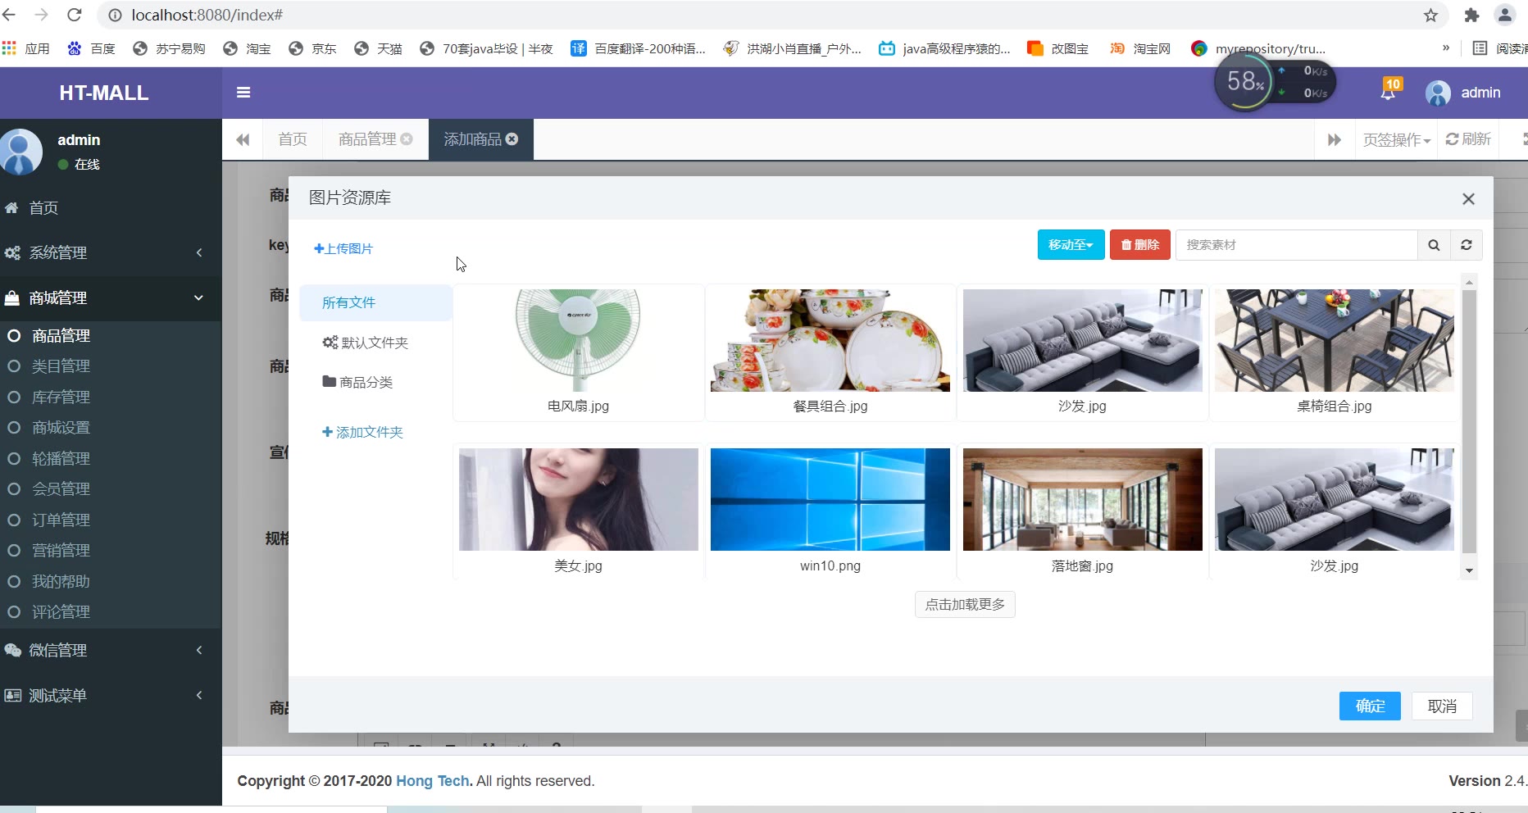
Task: Expand the 系统管理 menu
Action: (111, 253)
